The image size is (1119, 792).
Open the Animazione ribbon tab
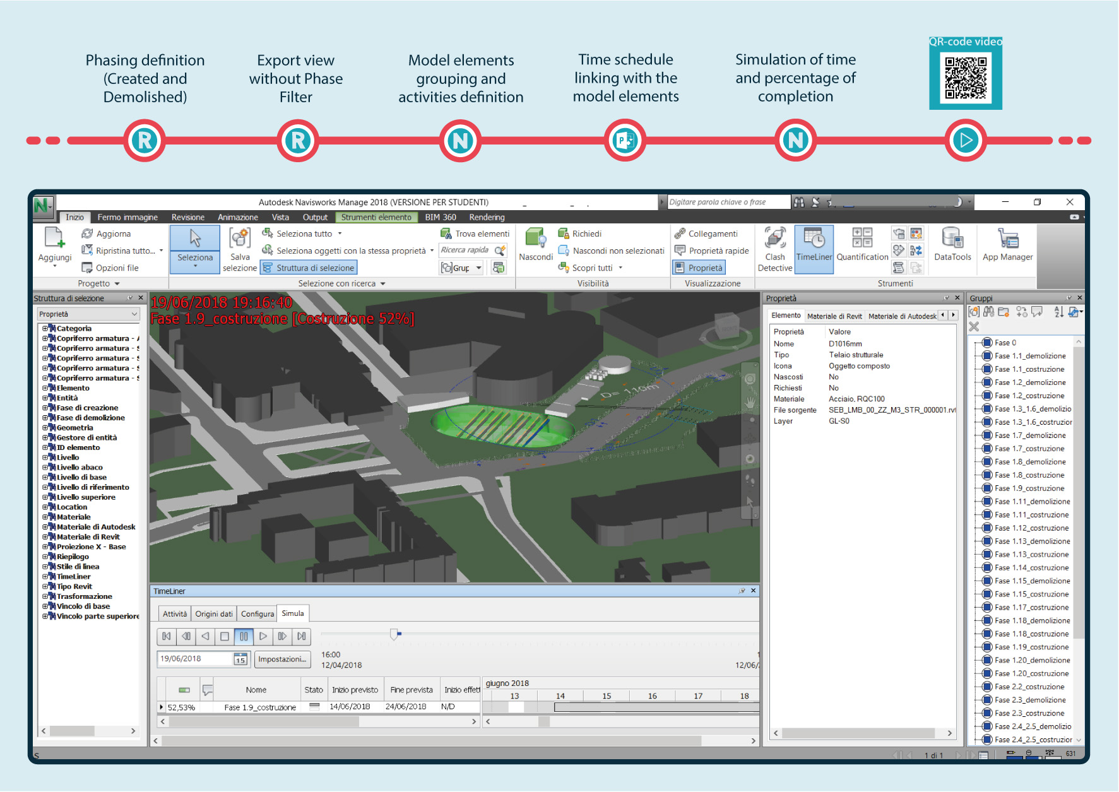[238, 217]
